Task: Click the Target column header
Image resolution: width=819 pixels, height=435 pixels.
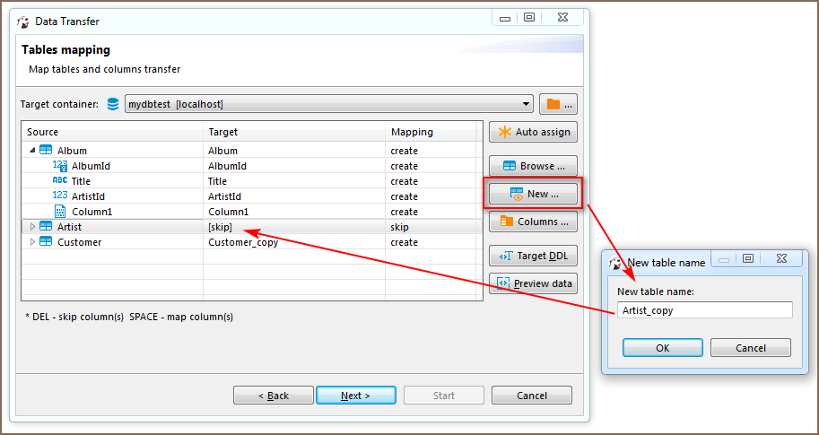Action: (293, 132)
